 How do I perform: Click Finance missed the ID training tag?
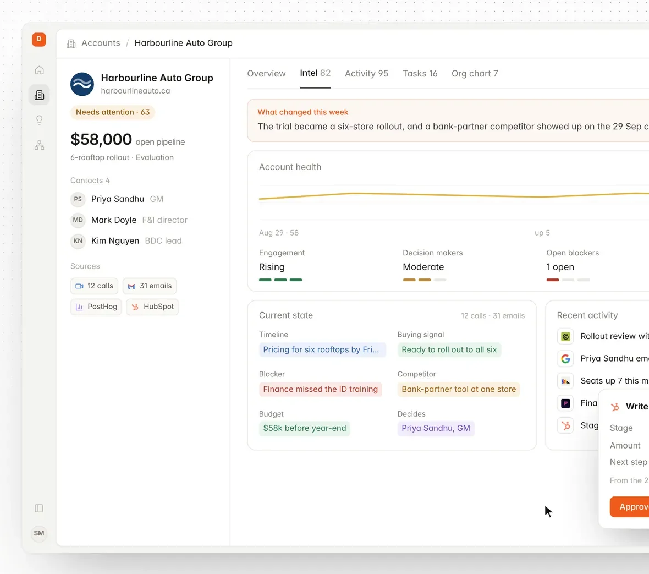coord(320,389)
